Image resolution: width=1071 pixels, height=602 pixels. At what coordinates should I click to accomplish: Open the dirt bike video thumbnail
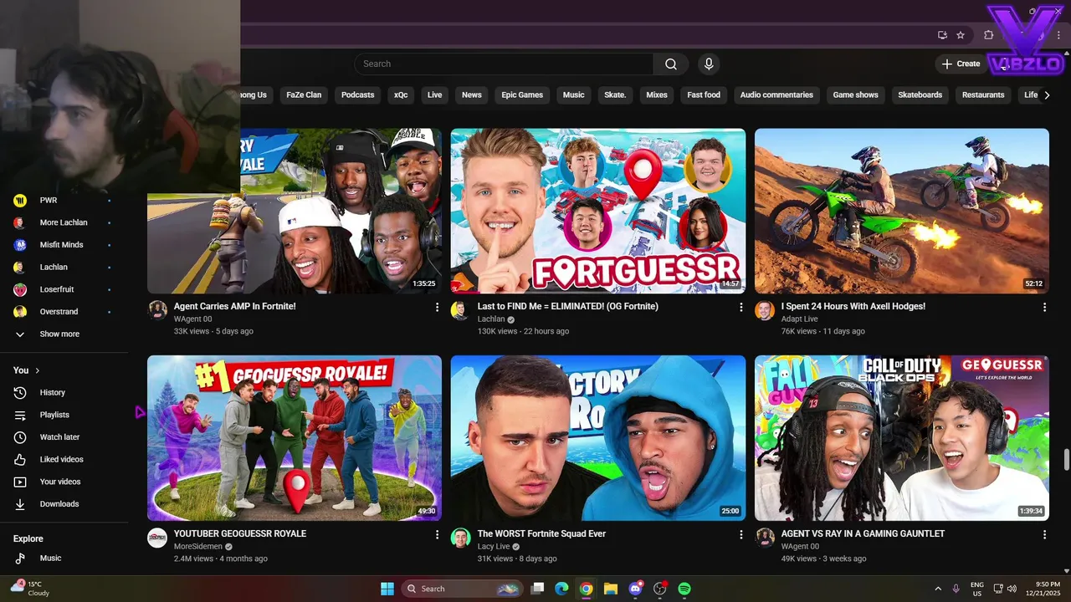[902, 211]
